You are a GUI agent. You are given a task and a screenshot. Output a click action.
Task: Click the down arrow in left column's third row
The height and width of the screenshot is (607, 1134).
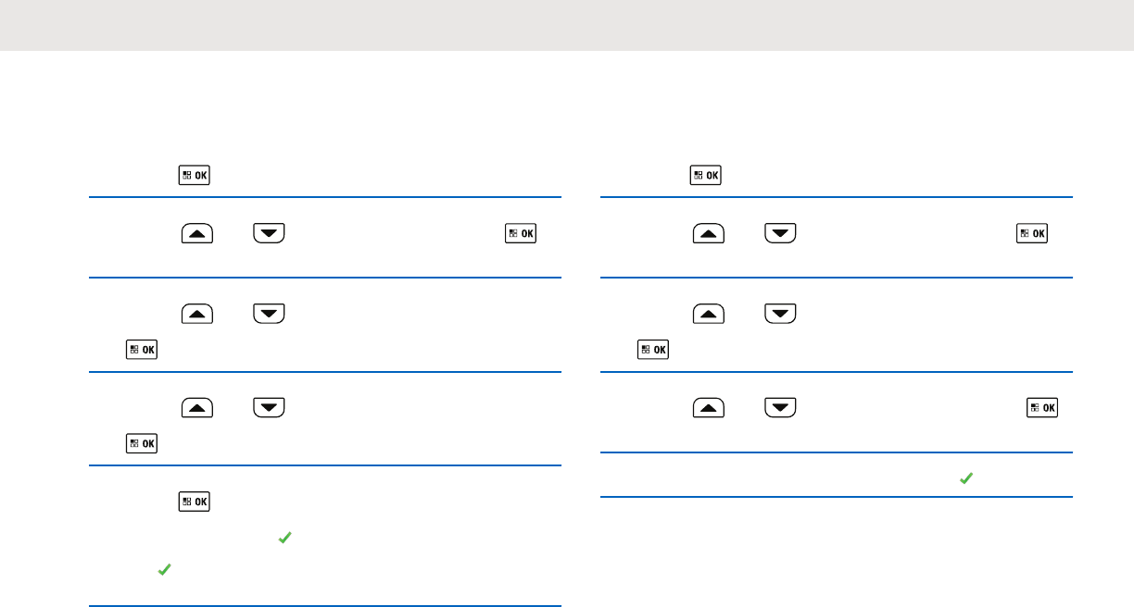point(269,315)
